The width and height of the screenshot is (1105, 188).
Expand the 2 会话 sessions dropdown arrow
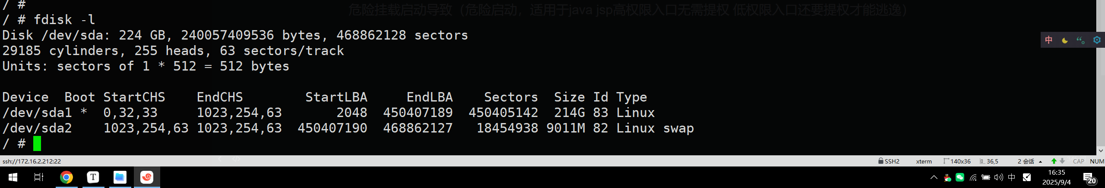(x=1041, y=162)
